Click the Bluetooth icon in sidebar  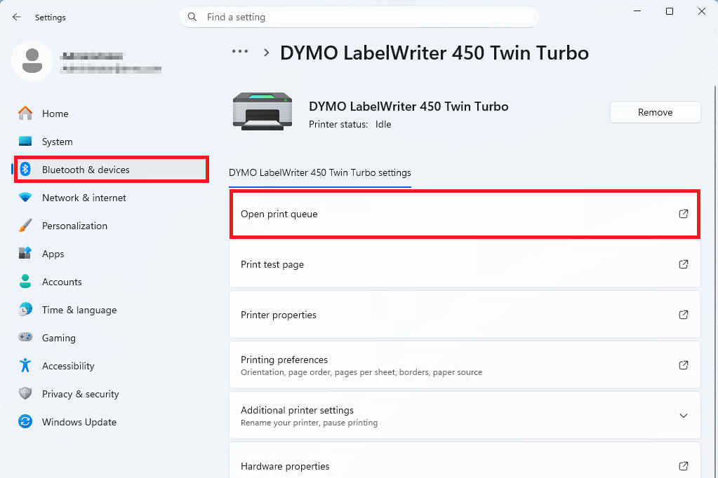tap(25, 169)
